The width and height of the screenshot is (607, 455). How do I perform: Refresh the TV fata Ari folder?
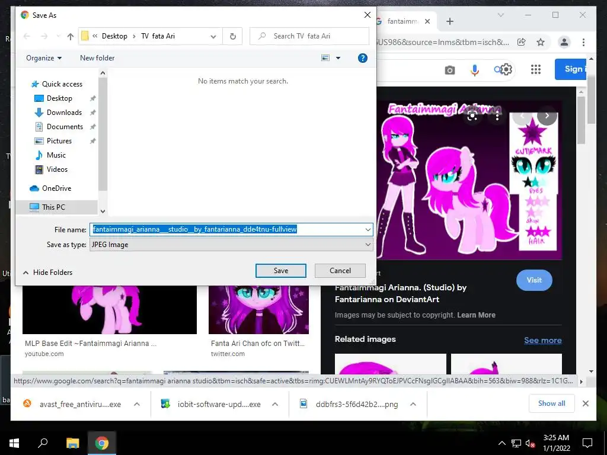pos(232,36)
